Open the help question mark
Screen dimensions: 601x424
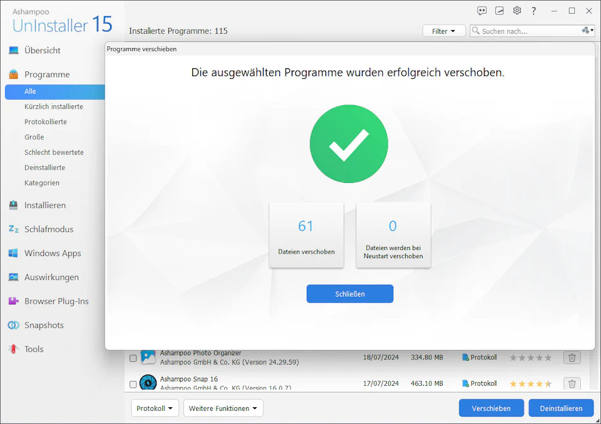tap(533, 11)
